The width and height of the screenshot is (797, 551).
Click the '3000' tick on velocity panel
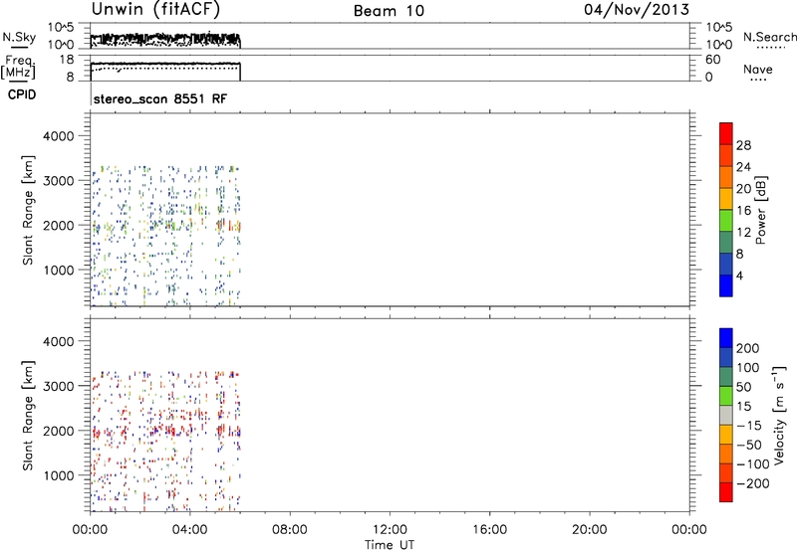click(x=59, y=386)
